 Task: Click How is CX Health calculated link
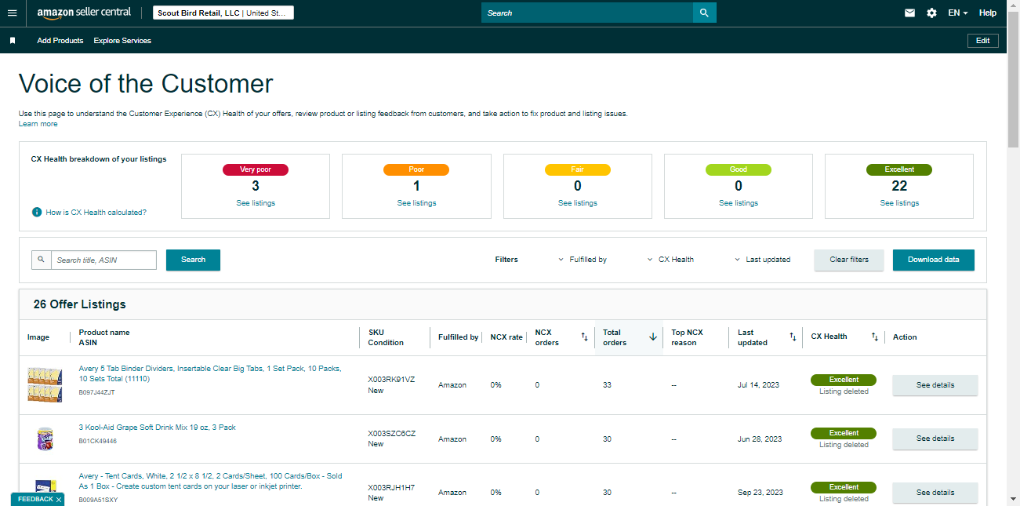point(96,213)
